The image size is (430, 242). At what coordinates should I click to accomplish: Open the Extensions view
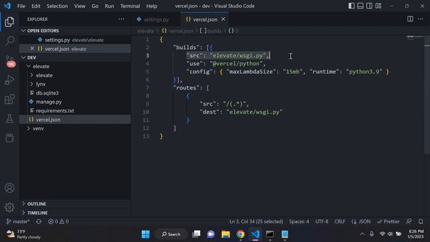9,99
